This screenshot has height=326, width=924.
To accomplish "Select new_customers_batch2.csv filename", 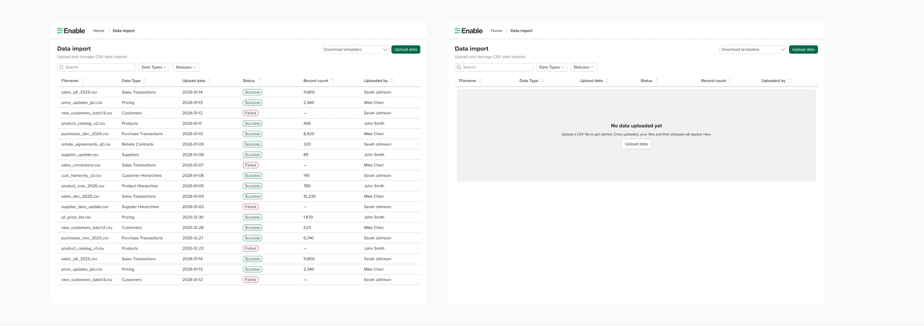I will tap(87, 227).
